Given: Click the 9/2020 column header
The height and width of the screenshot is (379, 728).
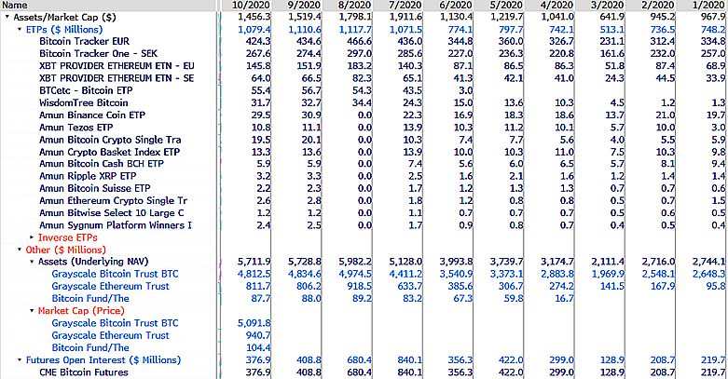Looking at the screenshot, I should [296, 5].
